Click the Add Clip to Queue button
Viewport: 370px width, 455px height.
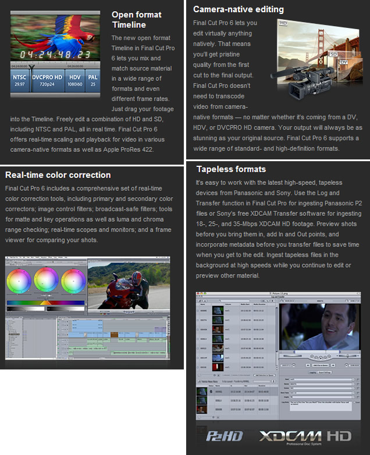321,365
